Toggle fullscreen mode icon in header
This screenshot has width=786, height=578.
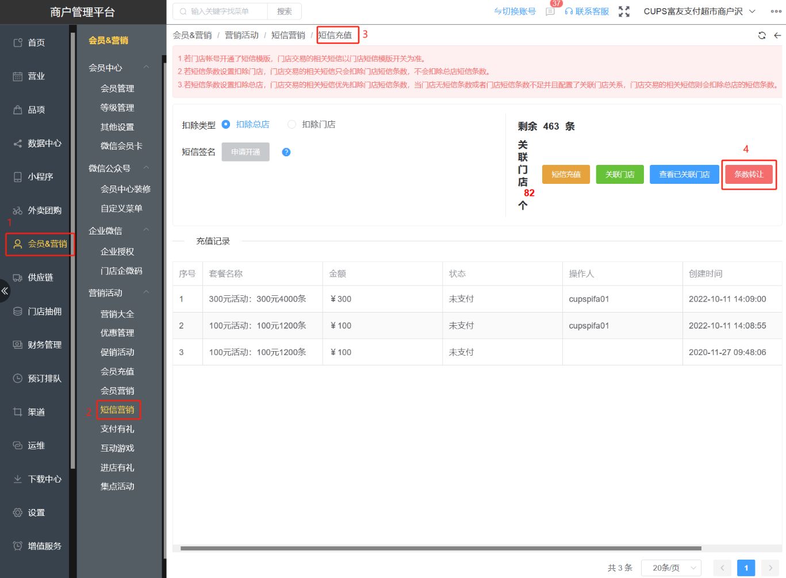(624, 11)
